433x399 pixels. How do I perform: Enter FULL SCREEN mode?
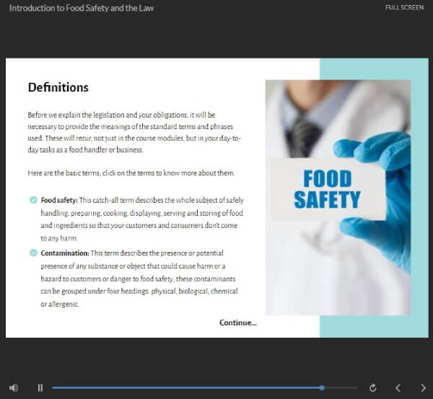tap(404, 7)
